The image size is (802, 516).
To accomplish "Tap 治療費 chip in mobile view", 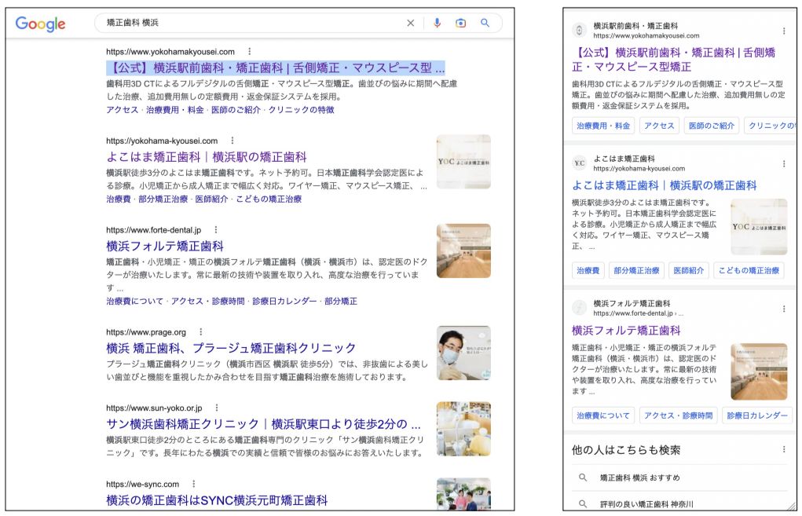I will (588, 270).
